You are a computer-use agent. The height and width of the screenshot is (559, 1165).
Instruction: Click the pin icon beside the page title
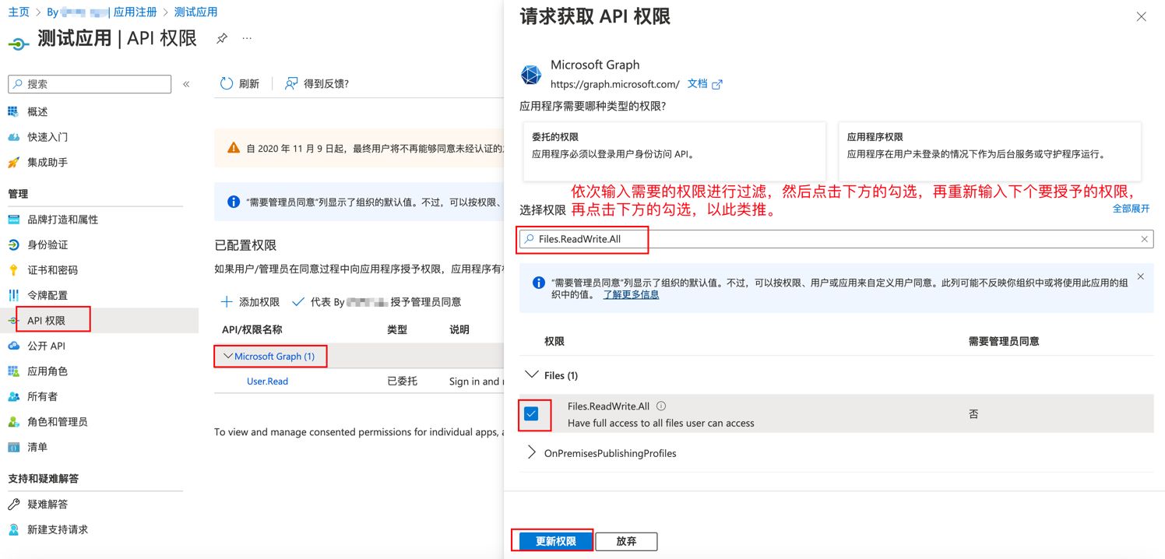[x=222, y=38]
